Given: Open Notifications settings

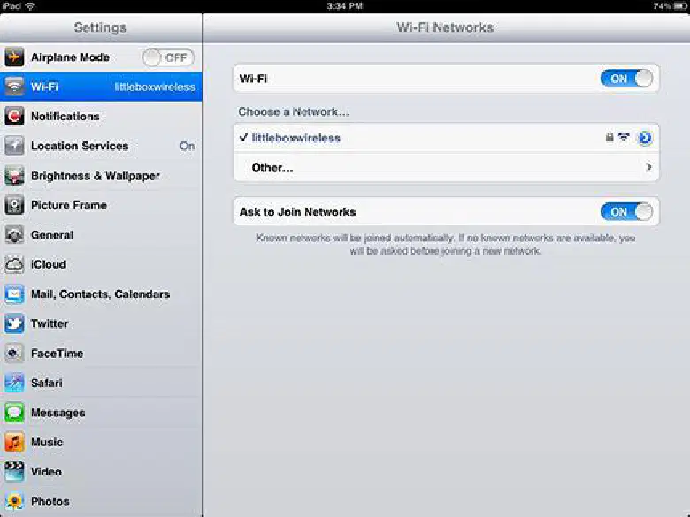Looking at the screenshot, I should [101, 116].
